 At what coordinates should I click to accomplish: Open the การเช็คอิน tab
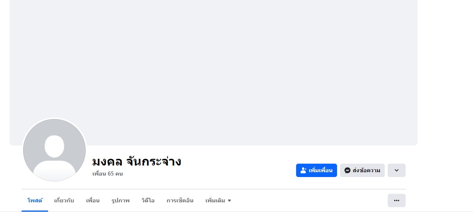click(x=180, y=200)
